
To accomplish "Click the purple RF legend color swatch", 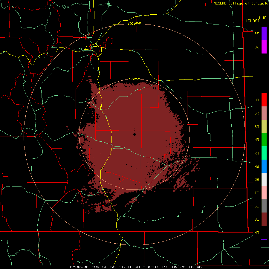I will [x=264, y=33].
